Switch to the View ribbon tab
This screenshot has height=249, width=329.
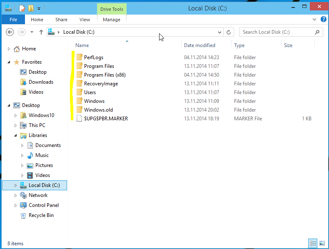pyautogui.click(x=85, y=20)
